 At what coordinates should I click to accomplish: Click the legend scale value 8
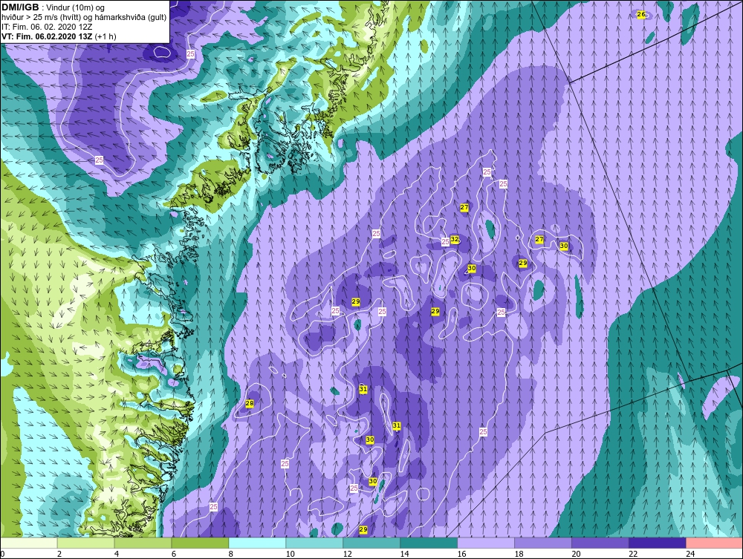click(x=231, y=554)
